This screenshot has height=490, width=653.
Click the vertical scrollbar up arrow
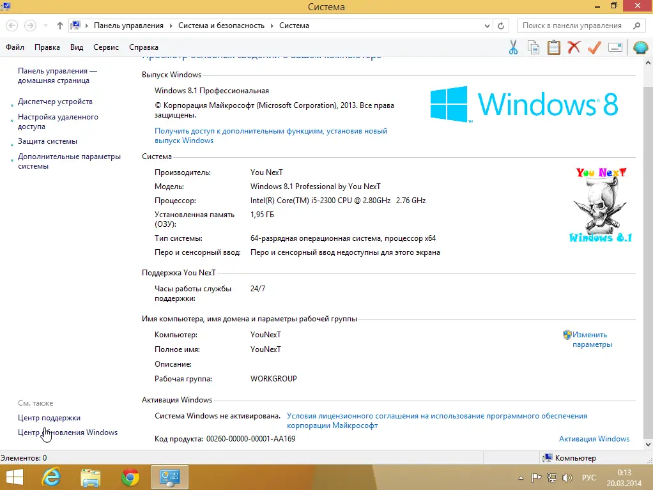click(x=648, y=63)
